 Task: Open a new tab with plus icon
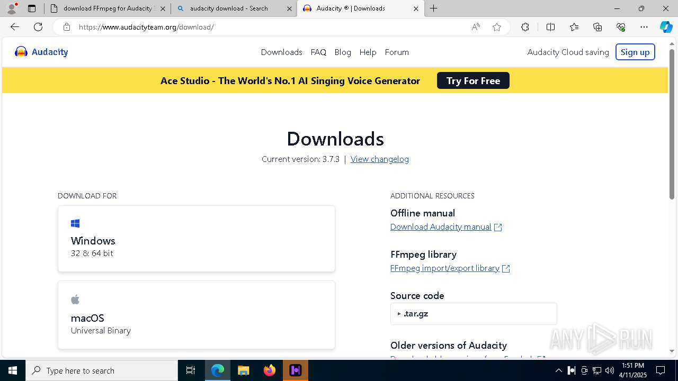[434, 8]
